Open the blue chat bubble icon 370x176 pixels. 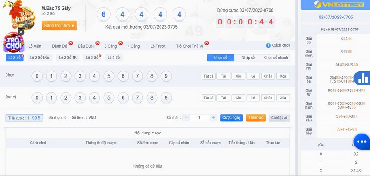click(362, 141)
